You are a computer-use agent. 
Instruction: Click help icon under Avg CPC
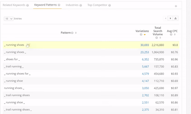tap(171, 34)
